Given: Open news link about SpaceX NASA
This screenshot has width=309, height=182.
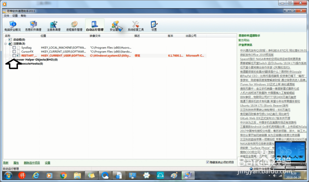Looking at the screenshot, I should click(x=270, y=59).
